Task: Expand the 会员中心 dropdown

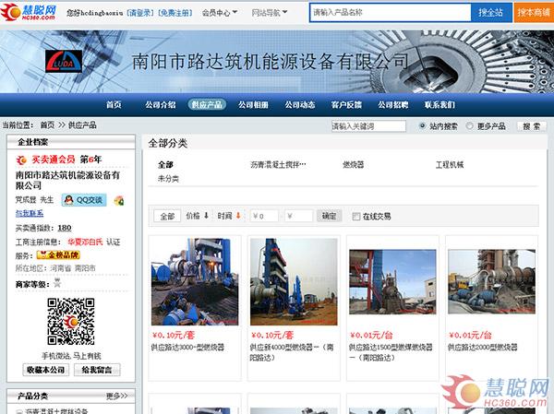Action: [220, 13]
